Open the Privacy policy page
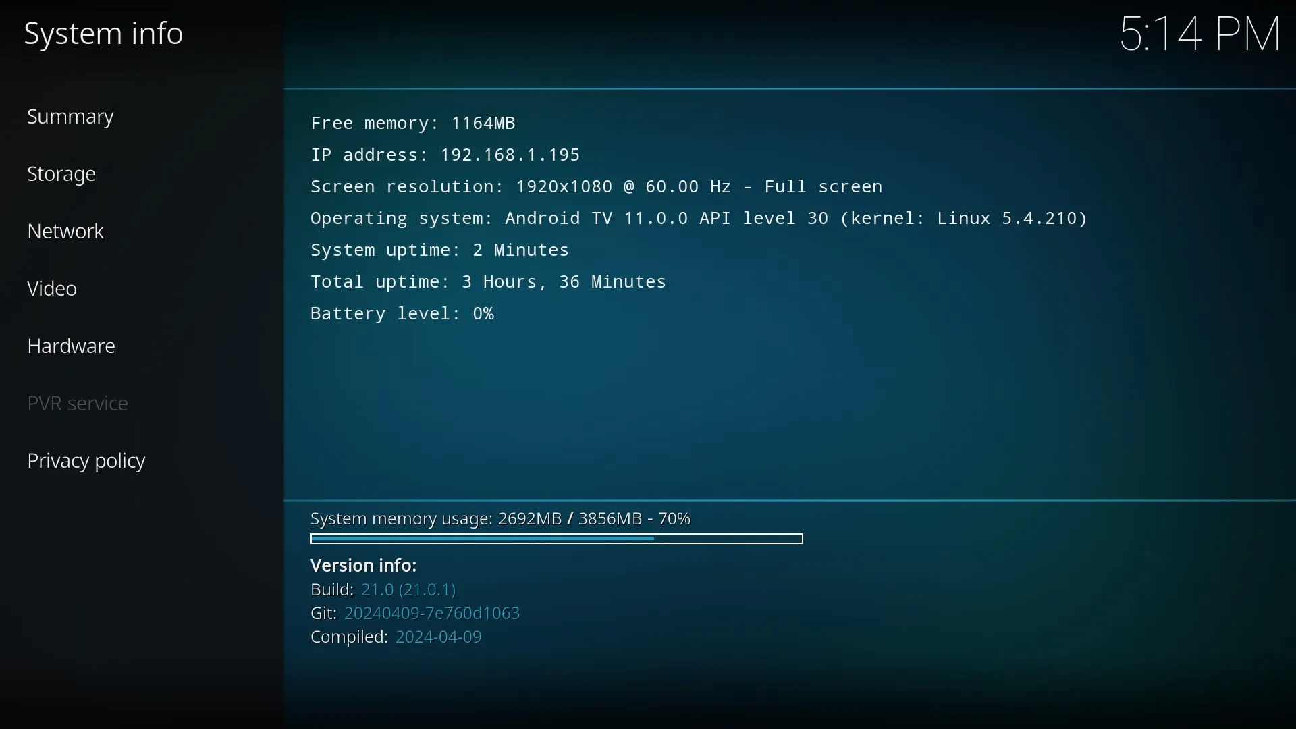The height and width of the screenshot is (729, 1296). pos(86,461)
